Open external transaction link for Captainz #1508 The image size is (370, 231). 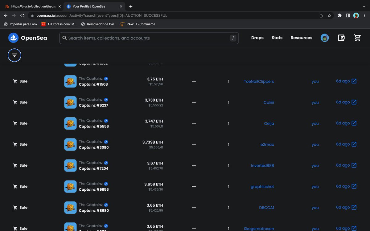354,81
